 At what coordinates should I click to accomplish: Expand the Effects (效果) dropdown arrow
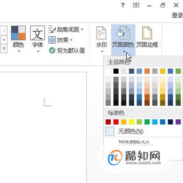click(71, 40)
